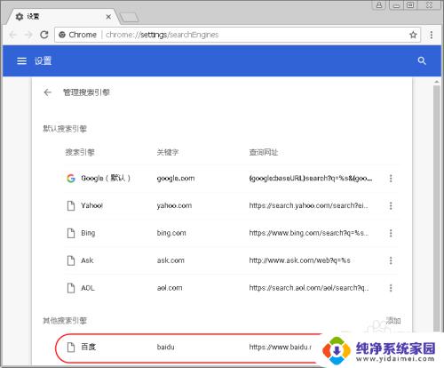Click 添加 to add search engine

click(393, 320)
